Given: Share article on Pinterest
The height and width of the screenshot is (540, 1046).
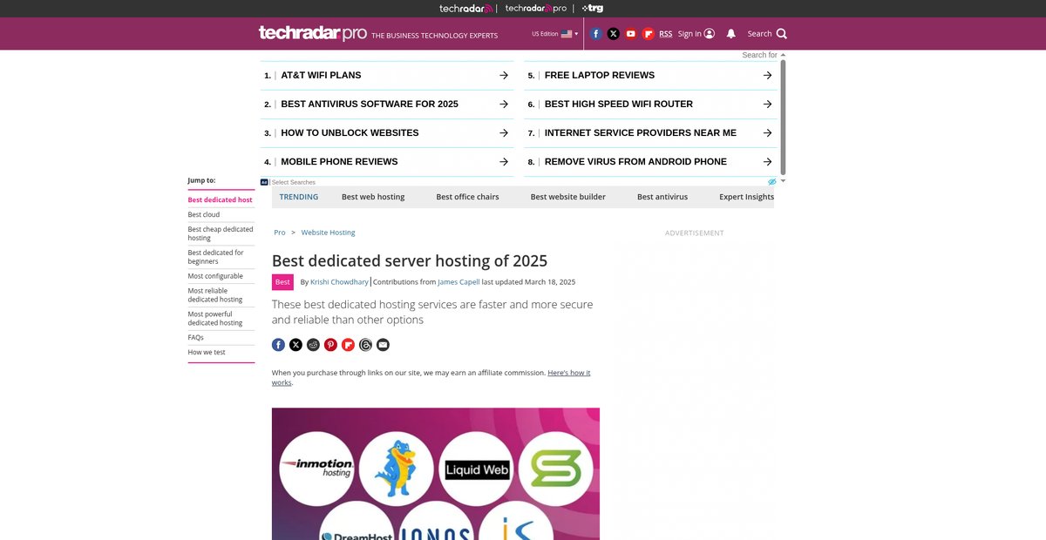Looking at the screenshot, I should (330, 345).
